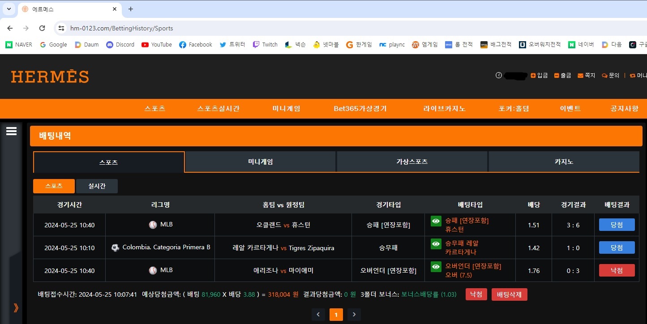Switch to the 미니게임 history tab
Viewport: 647px width, 324px height.
point(261,162)
